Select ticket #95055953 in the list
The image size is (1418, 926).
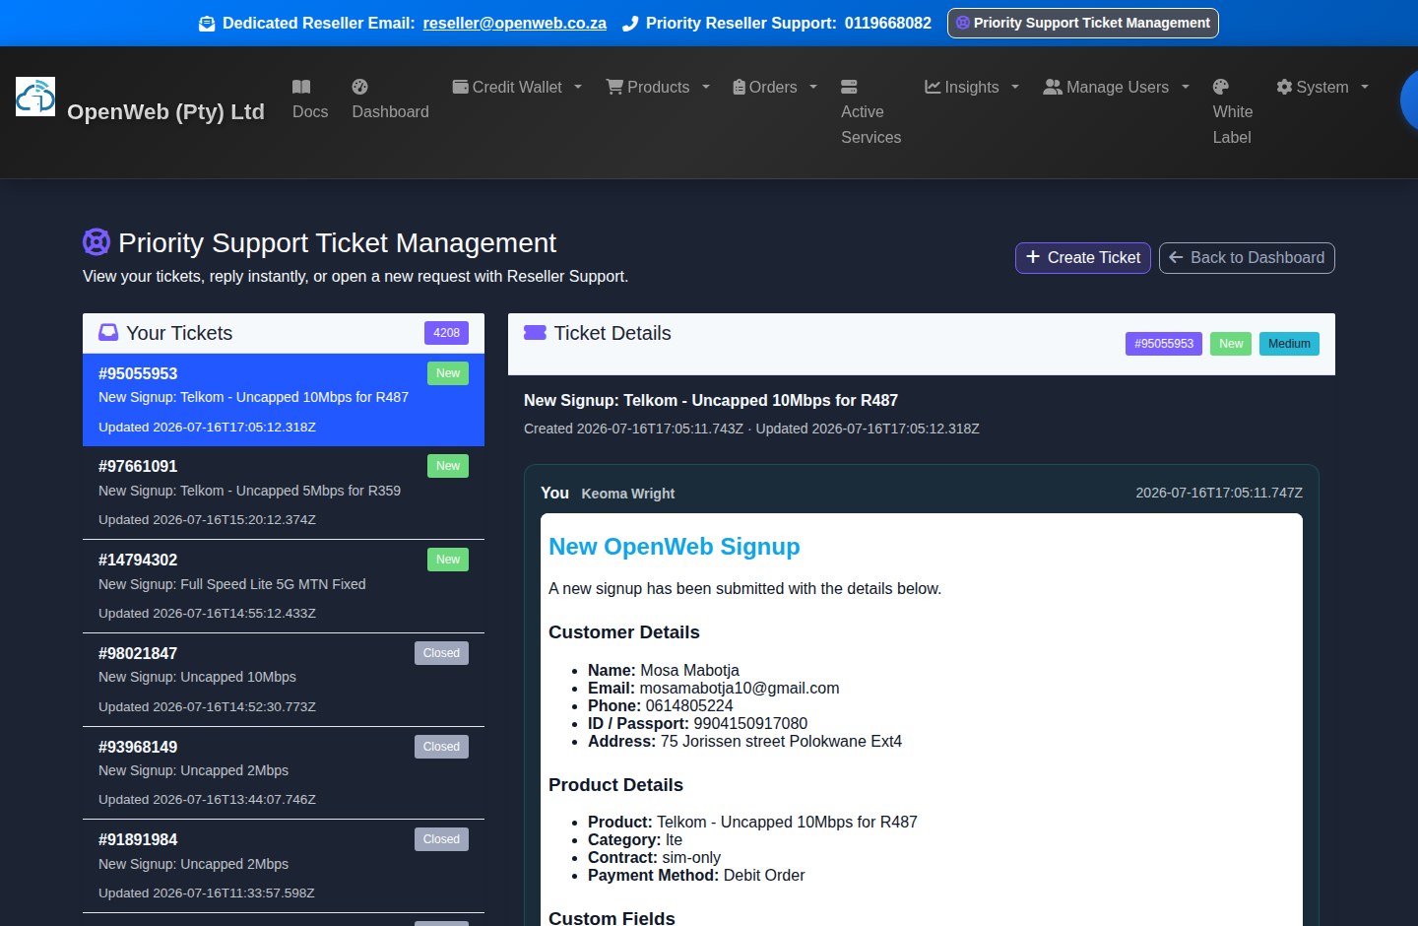pos(284,400)
